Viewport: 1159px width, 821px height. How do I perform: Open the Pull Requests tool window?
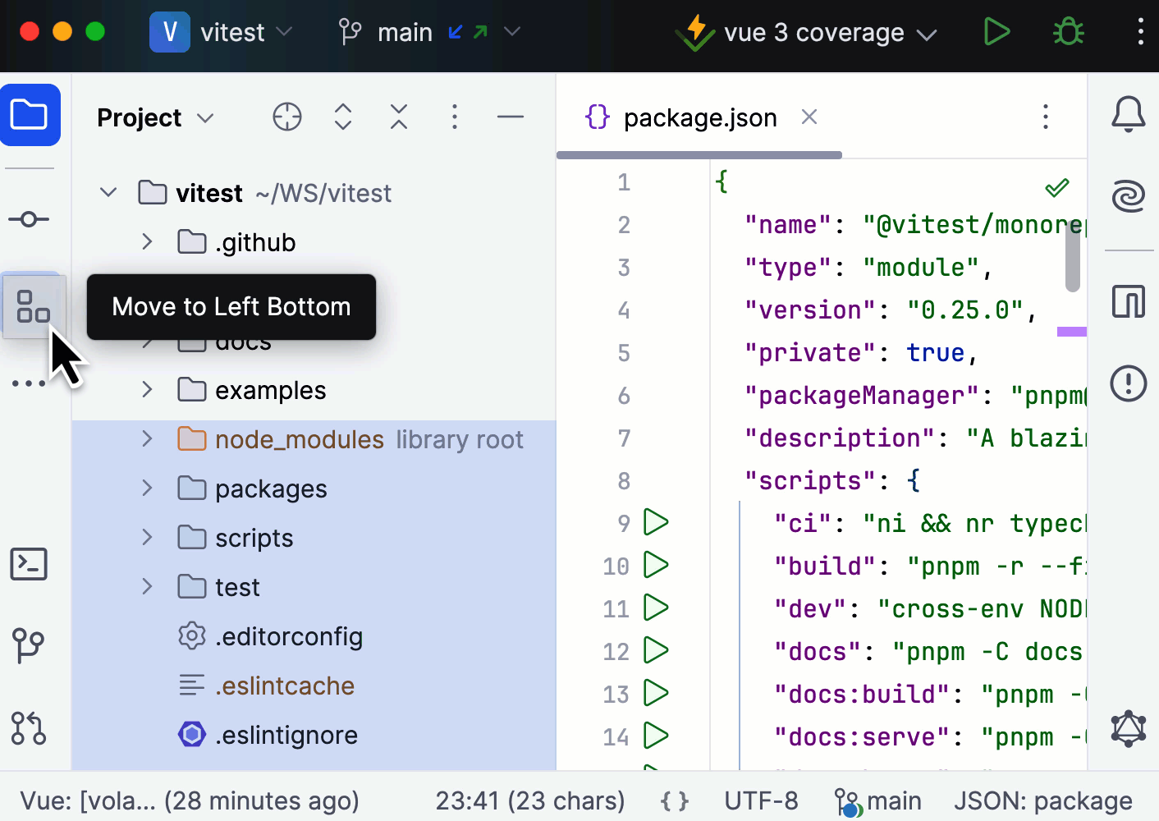(29, 728)
